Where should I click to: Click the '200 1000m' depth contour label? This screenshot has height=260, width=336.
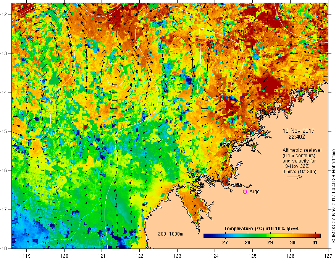coord(171,234)
